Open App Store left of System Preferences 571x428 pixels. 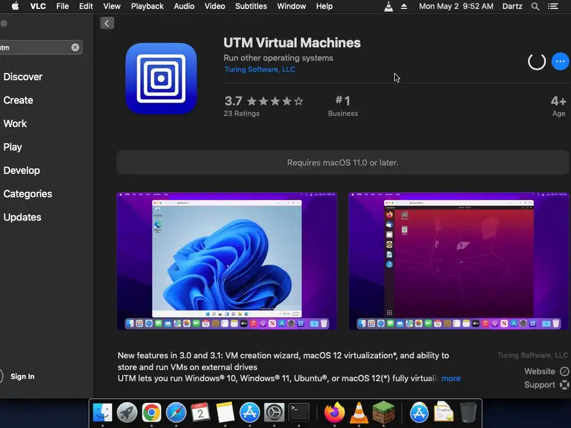tap(249, 413)
